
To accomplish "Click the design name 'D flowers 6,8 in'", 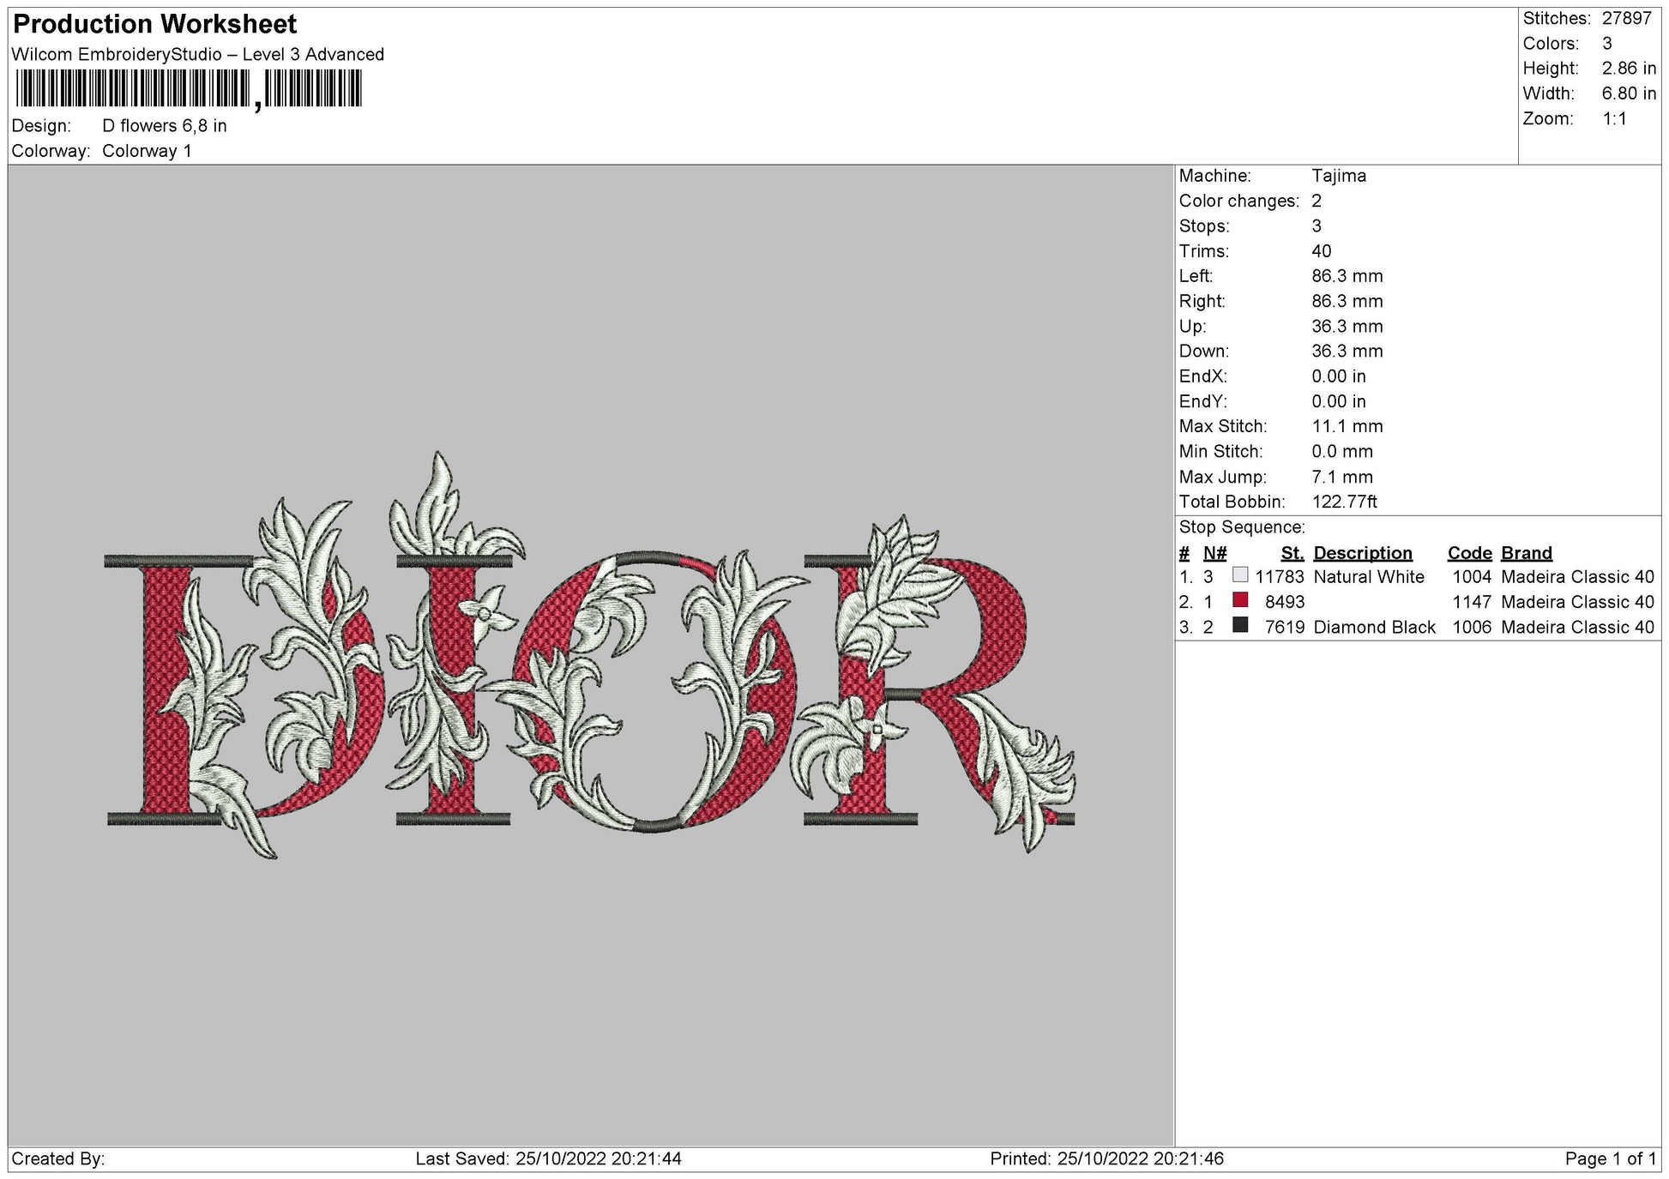I will [165, 126].
